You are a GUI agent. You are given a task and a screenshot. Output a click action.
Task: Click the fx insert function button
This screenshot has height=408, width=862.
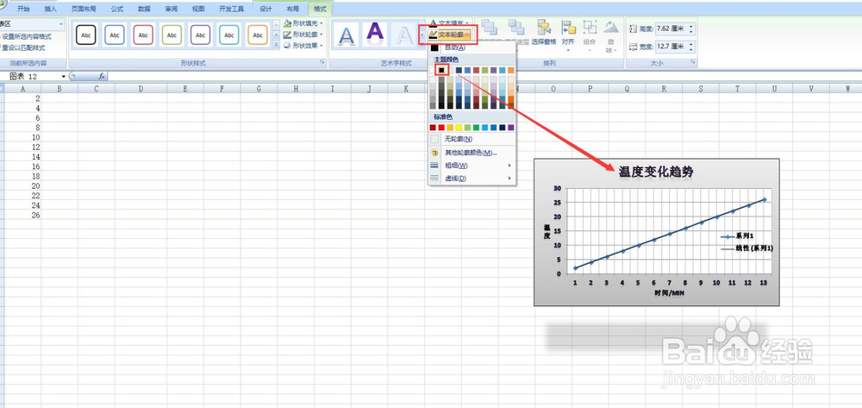102,77
